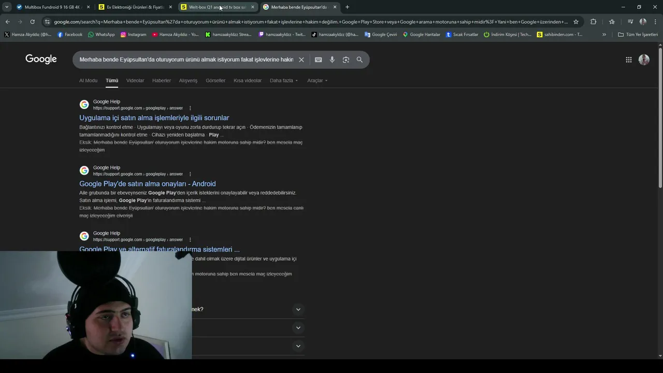Select the Haberler search tab
Screen dimensions: 663x373
click(x=162, y=80)
